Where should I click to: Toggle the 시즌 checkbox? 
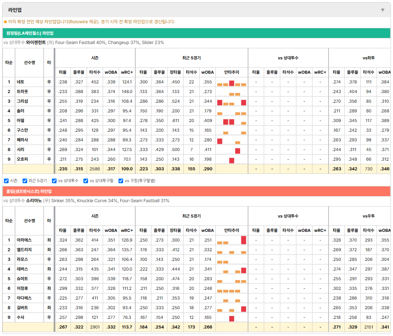[6, 181]
